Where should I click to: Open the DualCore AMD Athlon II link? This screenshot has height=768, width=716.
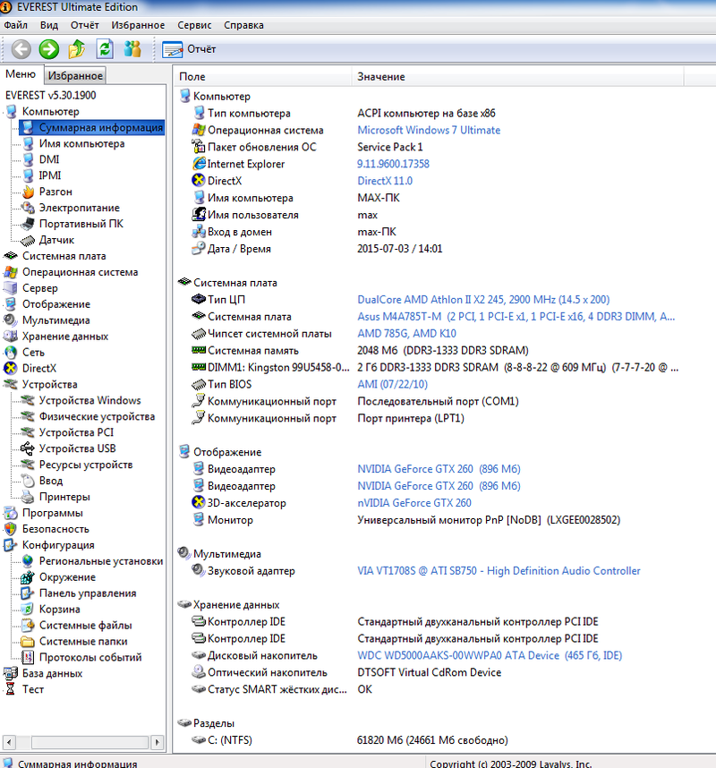[483, 300]
